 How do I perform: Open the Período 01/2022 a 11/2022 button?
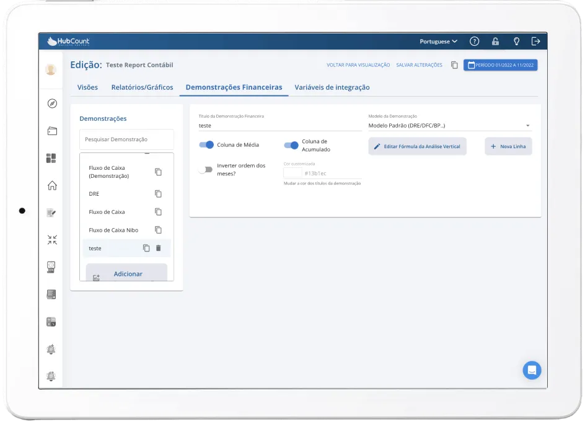click(500, 65)
